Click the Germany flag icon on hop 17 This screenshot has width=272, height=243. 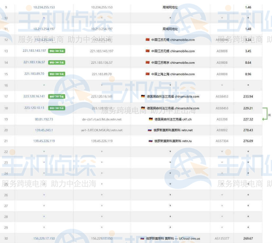142,96
